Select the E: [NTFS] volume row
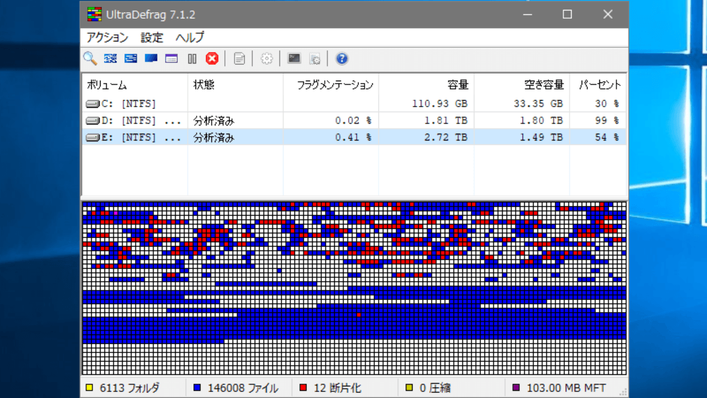 tap(354, 138)
